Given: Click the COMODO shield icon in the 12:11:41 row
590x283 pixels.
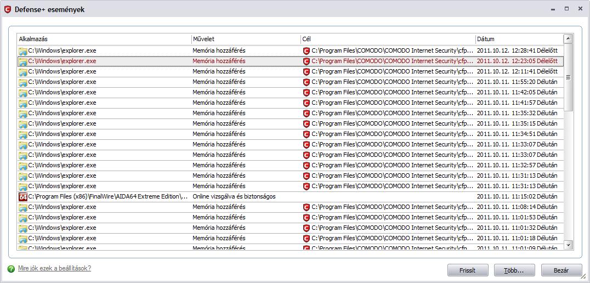Looking at the screenshot, I should click(307, 72).
